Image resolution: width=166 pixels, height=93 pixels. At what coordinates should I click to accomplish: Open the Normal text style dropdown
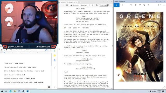(20, 50)
